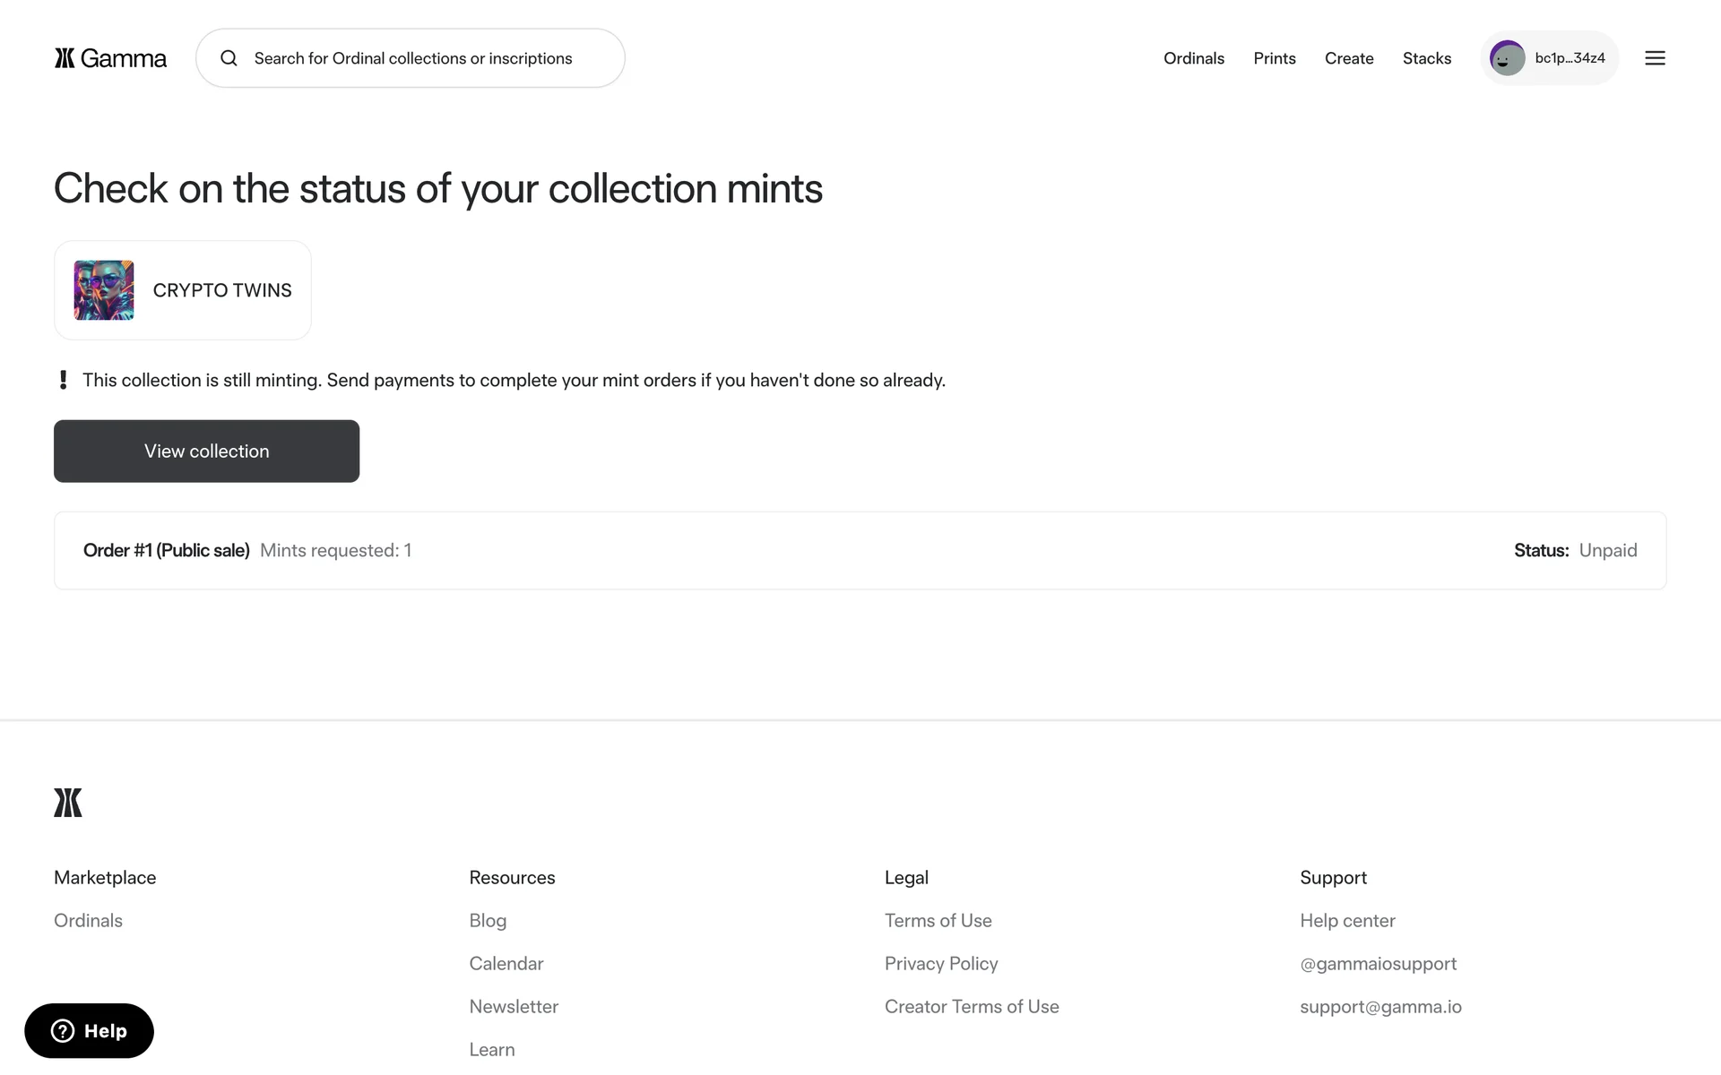Click the search magnifier icon

click(229, 58)
